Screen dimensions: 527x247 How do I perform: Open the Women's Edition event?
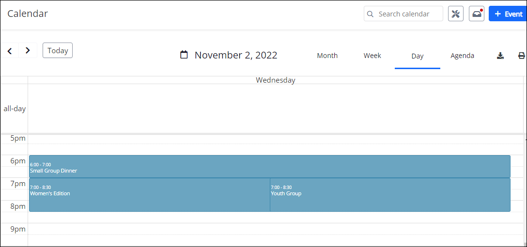click(x=149, y=195)
